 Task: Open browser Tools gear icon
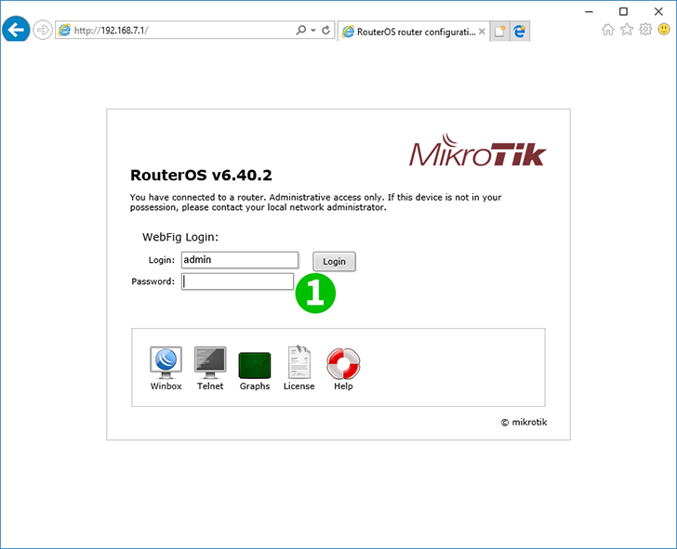(x=645, y=30)
